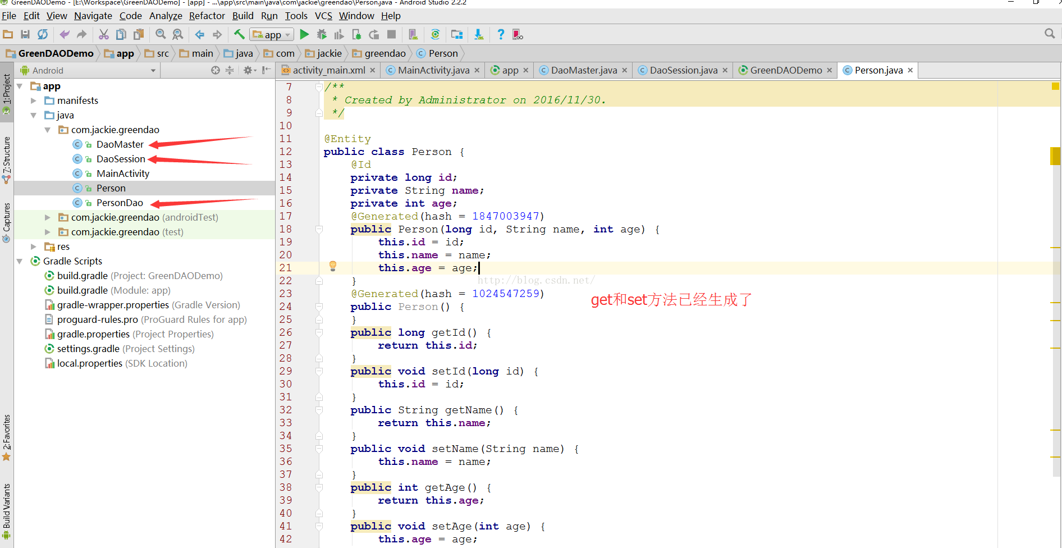The height and width of the screenshot is (548, 1062).
Task: Click the navigate Back arrow icon
Action: pyautogui.click(x=200, y=35)
